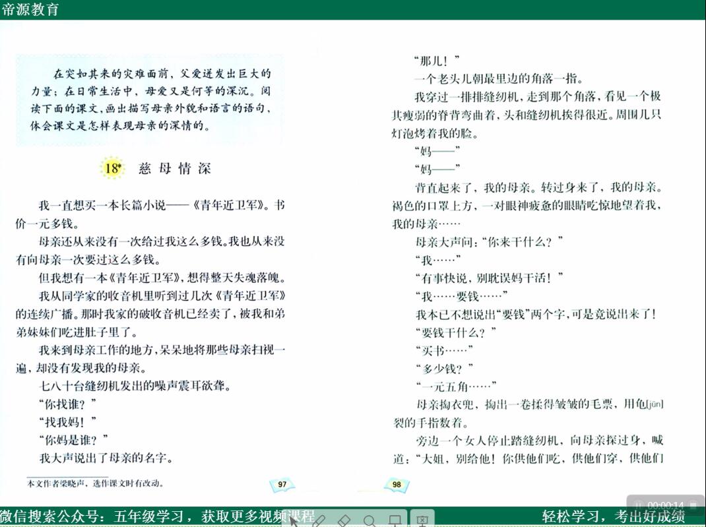Select the eraser tool
The width and height of the screenshot is (706, 527).
pyautogui.click(x=344, y=521)
